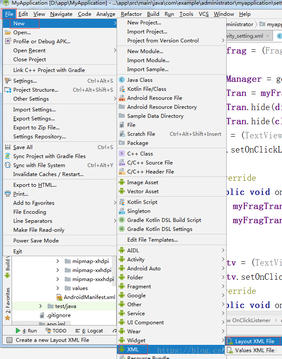Choose Invalidate Caches / Restart...
Viewport: 282px width, 359px height.
tap(60, 174)
